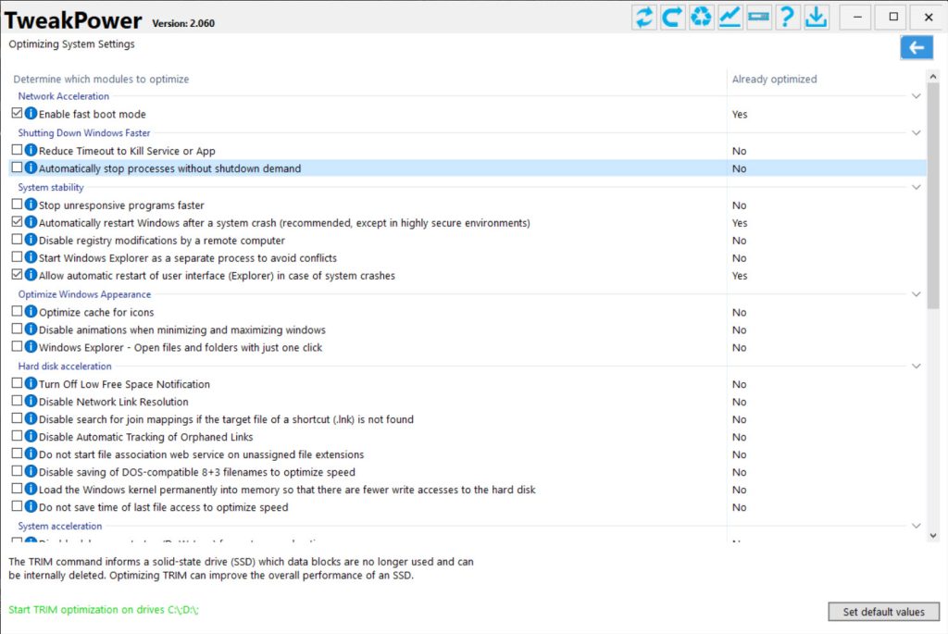Click info icon for Automatically restart Windows

tap(31, 222)
